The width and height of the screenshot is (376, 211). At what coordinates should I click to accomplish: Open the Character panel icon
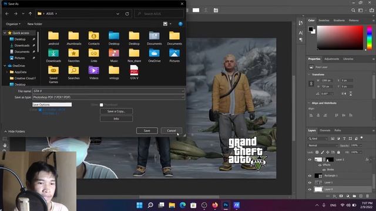301,33
